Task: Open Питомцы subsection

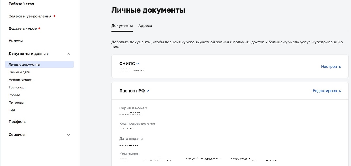Action: pos(16,102)
